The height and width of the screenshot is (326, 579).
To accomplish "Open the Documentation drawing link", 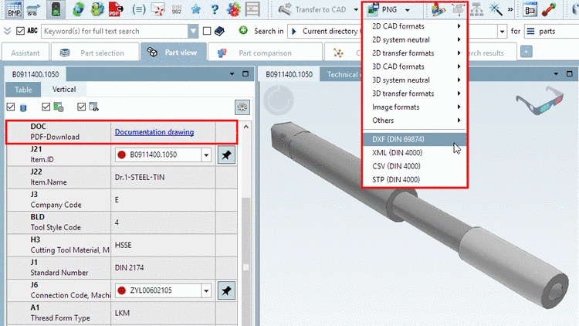I will 154,132.
